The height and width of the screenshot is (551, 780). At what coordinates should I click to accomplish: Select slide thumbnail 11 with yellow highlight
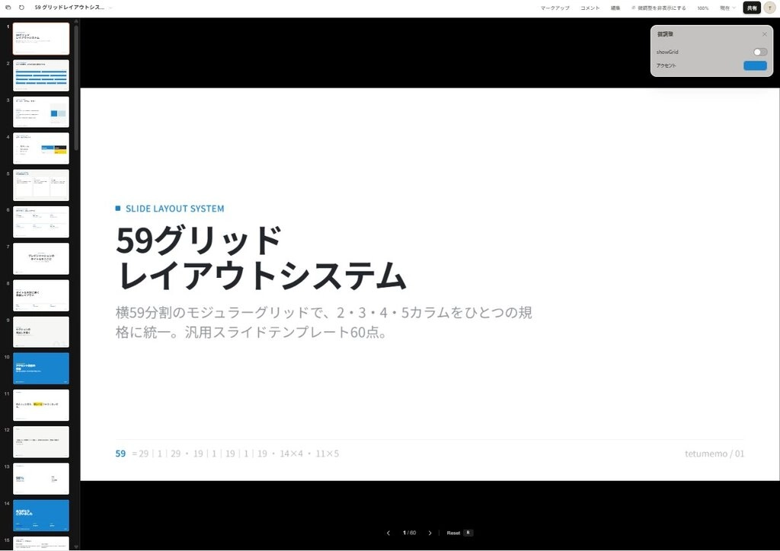pyautogui.click(x=41, y=406)
